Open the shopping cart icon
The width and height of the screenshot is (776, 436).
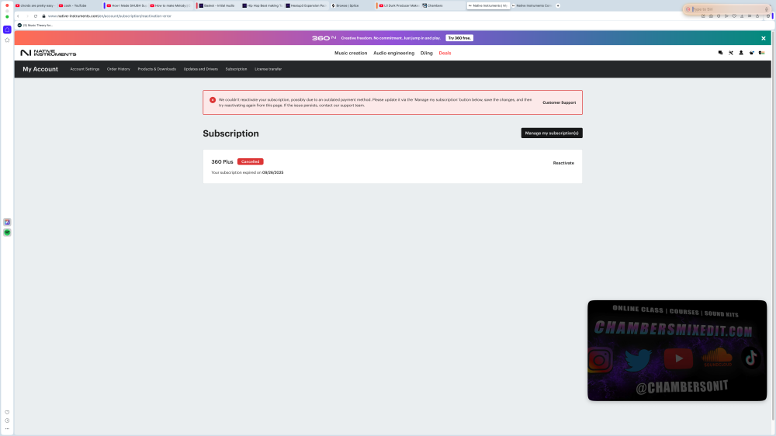pyautogui.click(x=751, y=53)
